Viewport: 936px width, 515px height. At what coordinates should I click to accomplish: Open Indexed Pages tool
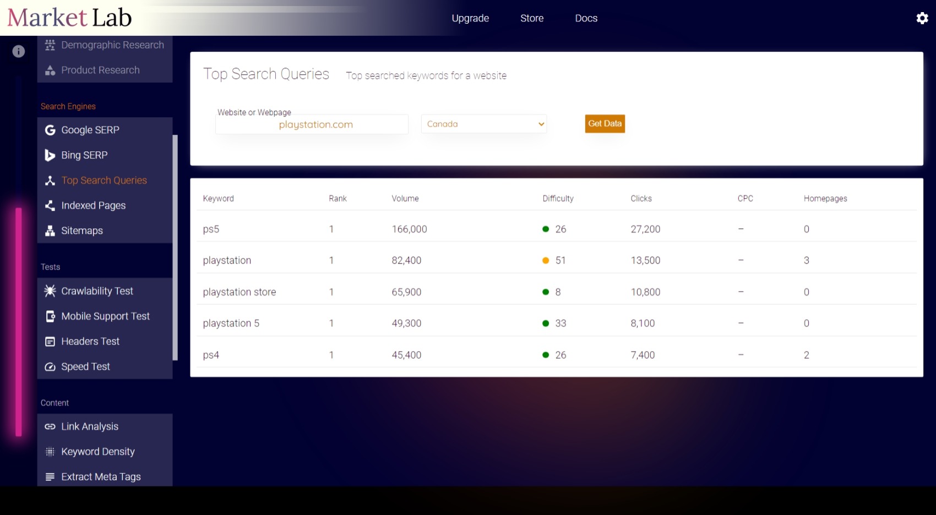105,206
